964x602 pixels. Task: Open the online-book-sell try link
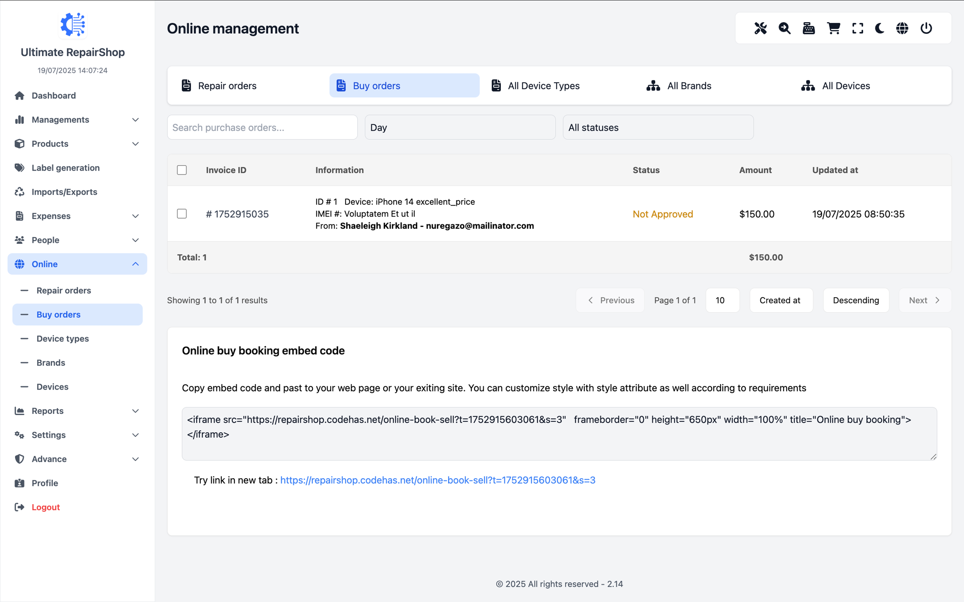[438, 480]
